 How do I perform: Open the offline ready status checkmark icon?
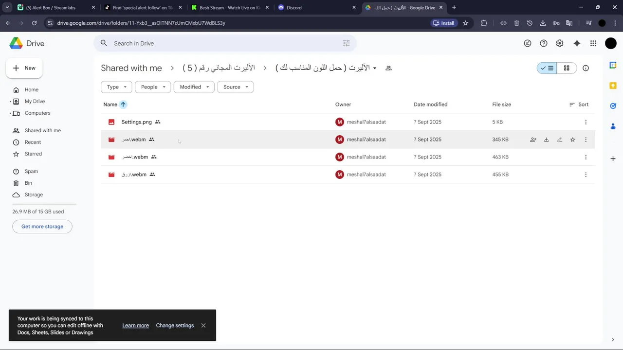coord(528,43)
